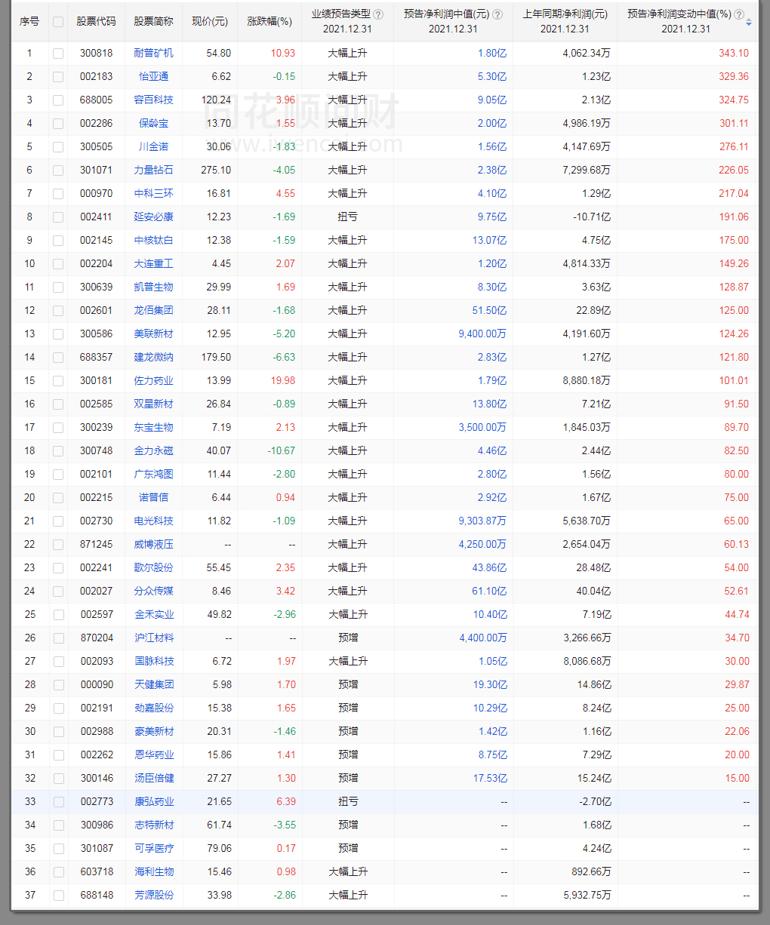
Task: Sort by 现价(元) column header
Action: (x=210, y=21)
